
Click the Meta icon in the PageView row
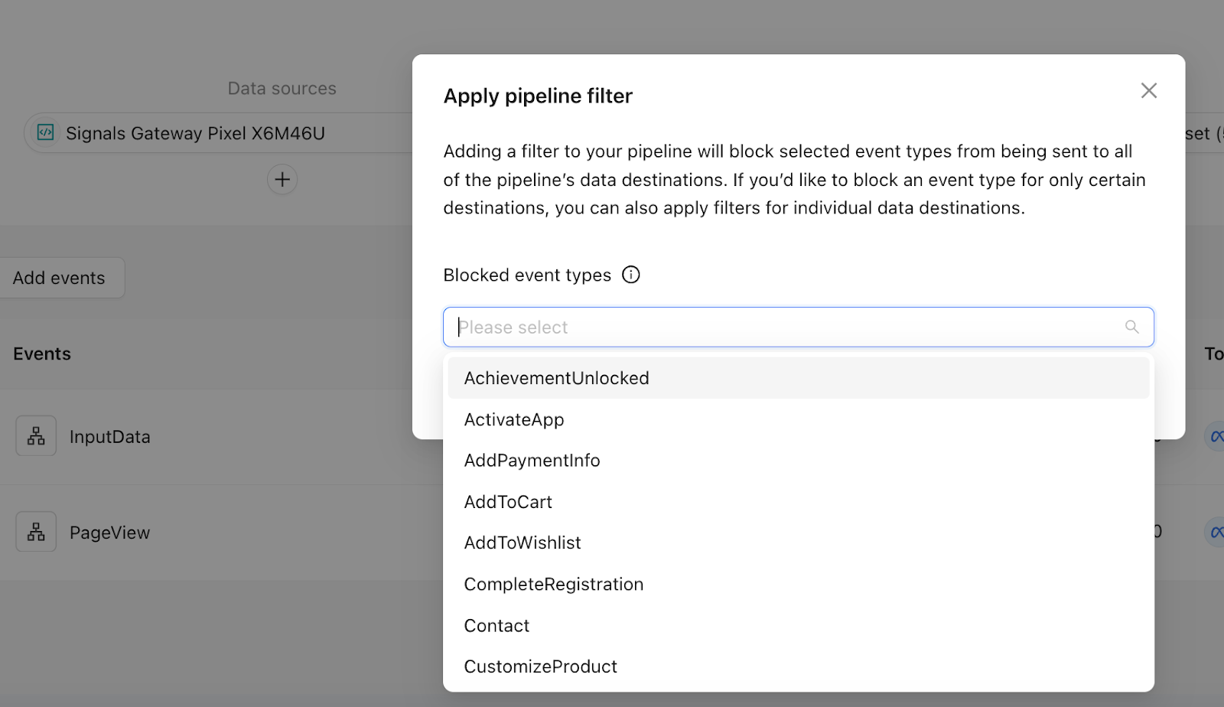1215,532
